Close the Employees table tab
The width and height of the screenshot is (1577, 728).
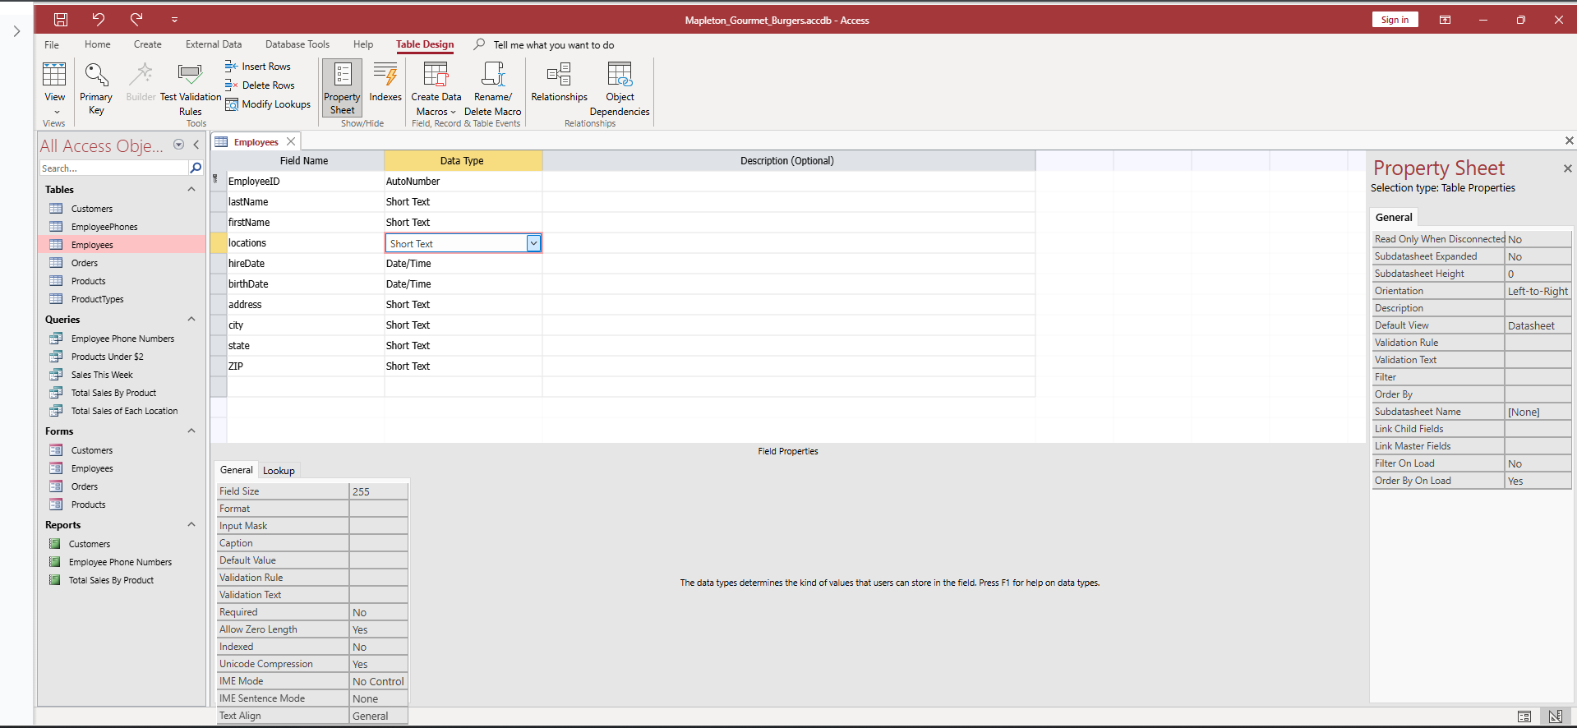(x=291, y=141)
